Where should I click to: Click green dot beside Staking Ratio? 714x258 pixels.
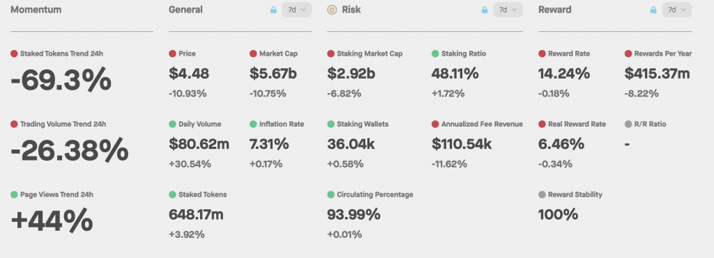tap(435, 54)
